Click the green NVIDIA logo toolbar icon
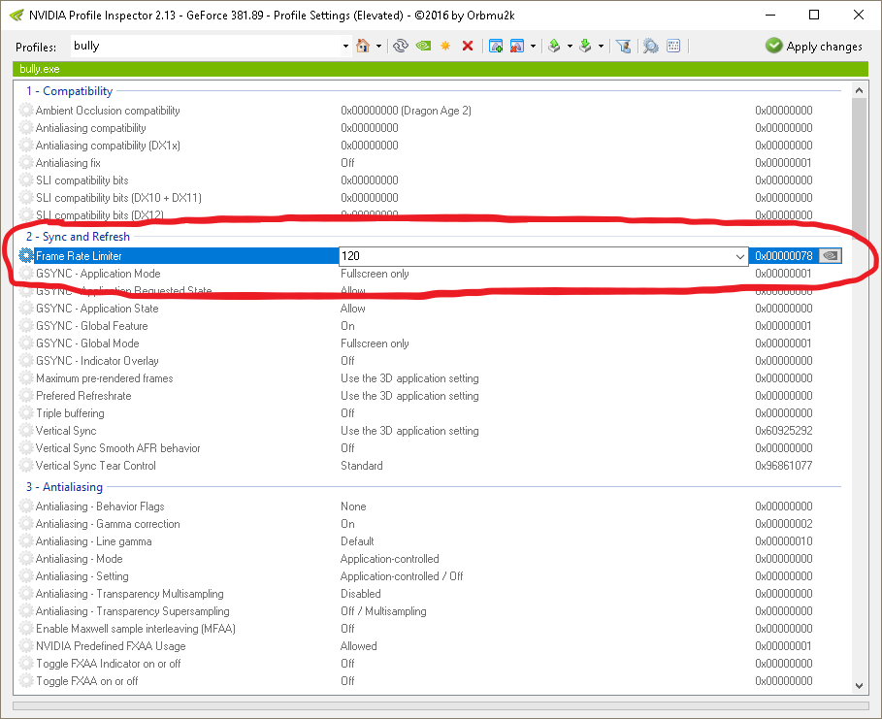882x719 pixels. pyautogui.click(x=423, y=47)
